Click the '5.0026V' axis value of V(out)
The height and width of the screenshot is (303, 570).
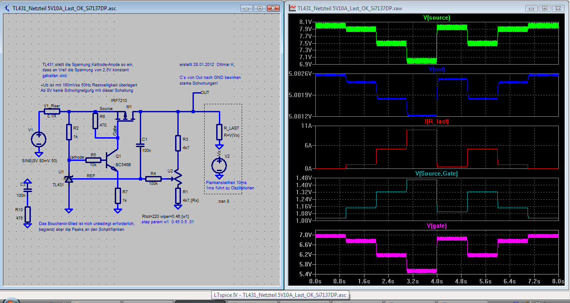coord(301,74)
